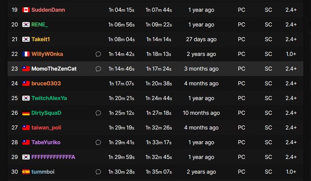Open Takeit1's player profile
The image size is (311, 181).
[41, 39]
